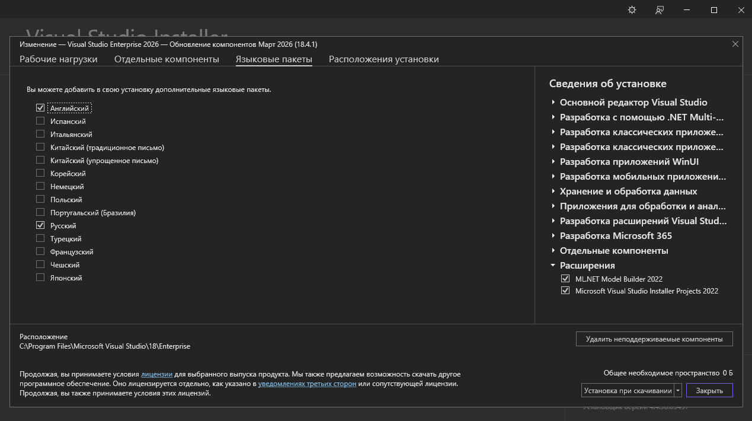This screenshot has width=752, height=421.
Task: Open the уведомлениях третьих сторон link
Action: click(x=307, y=384)
